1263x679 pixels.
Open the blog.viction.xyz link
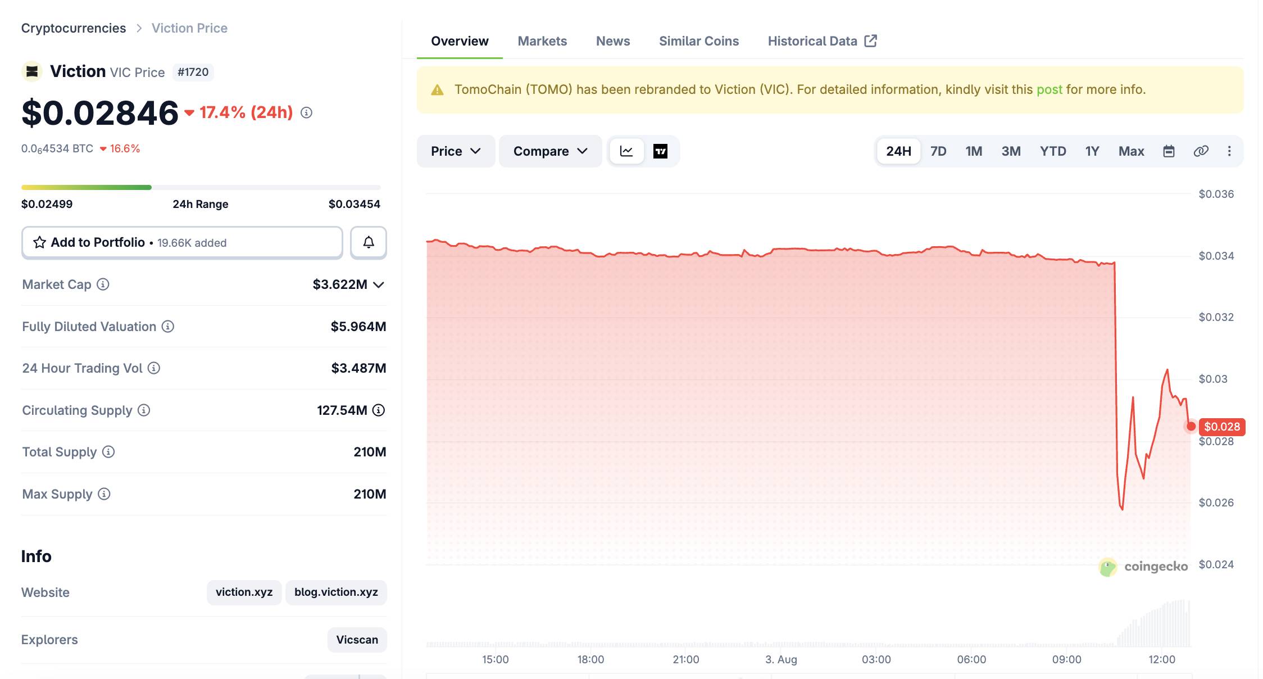[336, 592]
